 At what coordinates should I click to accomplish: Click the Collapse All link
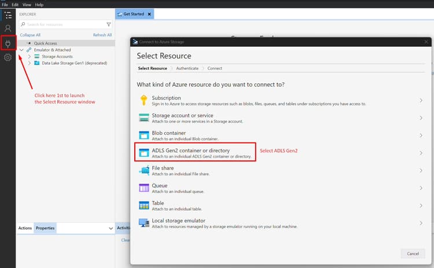click(30, 35)
